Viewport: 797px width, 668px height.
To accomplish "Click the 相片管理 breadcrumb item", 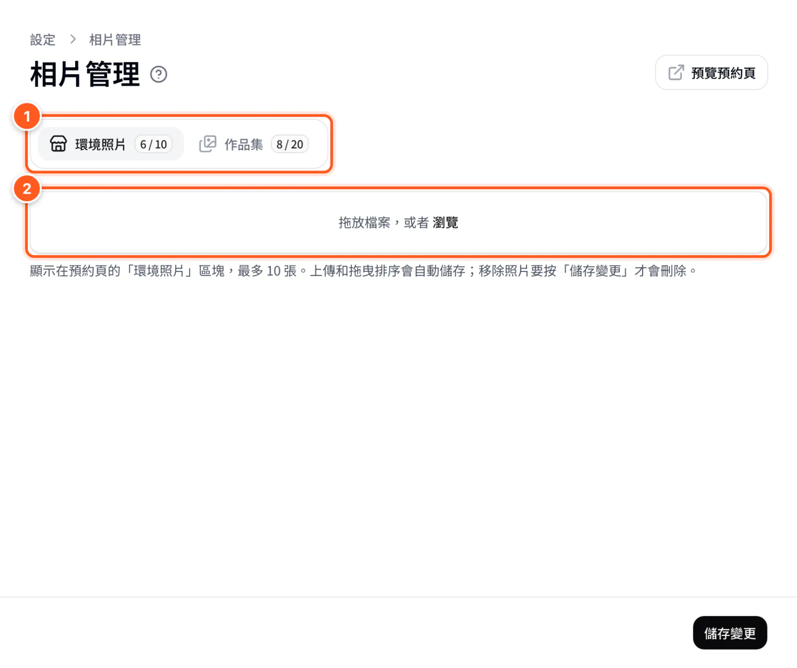I will [x=115, y=40].
